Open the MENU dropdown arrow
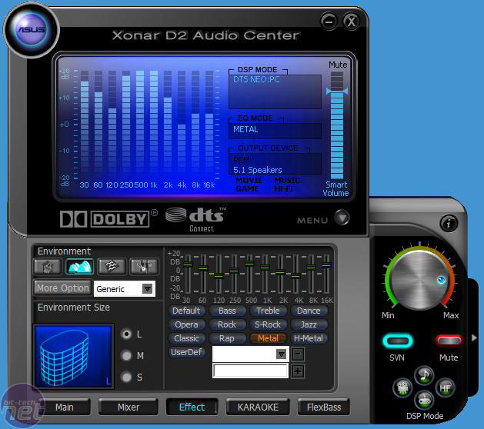The width and height of the screenshot is (484, 429). click(x=342, y=218)
